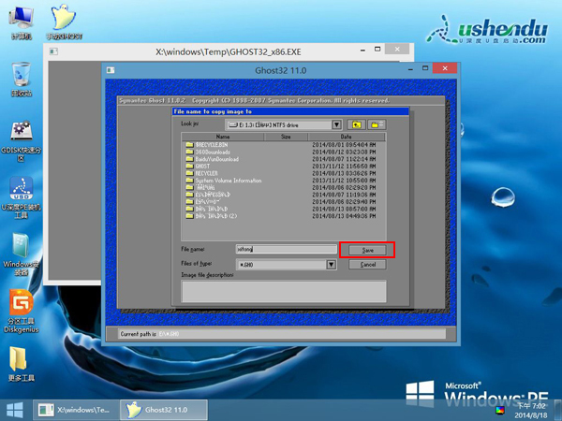Click the folder icon beside GHOST entry
Screen dimensions: 562x421
click(x=189, y=167)
